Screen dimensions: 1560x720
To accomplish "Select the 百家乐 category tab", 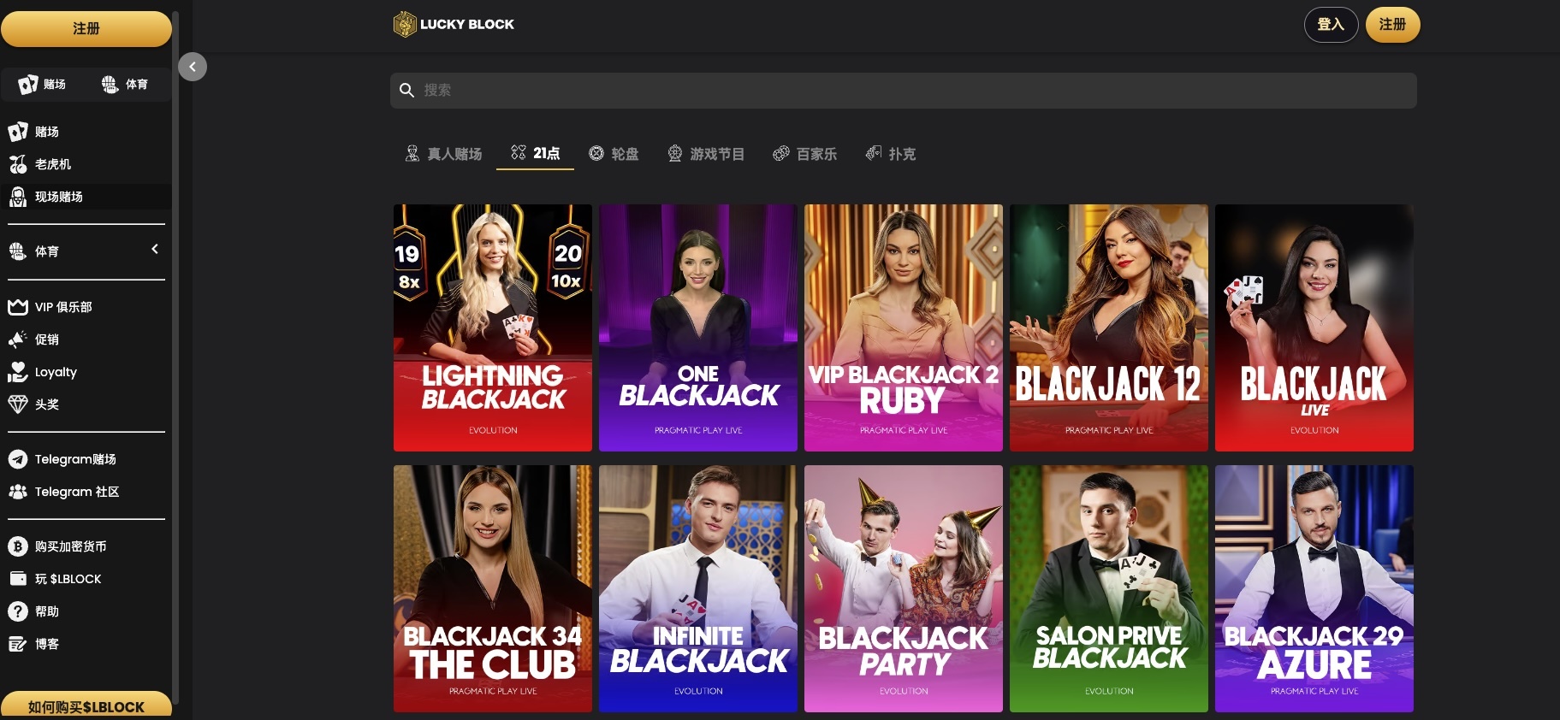I will point(805,154).
